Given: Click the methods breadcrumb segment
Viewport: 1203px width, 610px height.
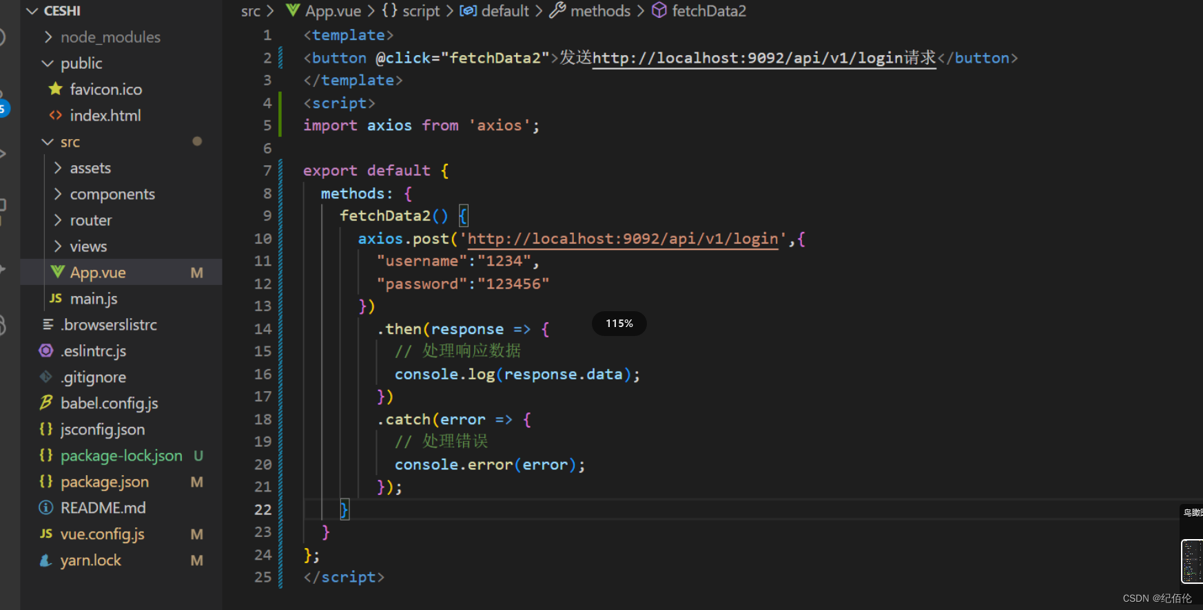Looking at the screenshot, I should (x=600, y=11).
